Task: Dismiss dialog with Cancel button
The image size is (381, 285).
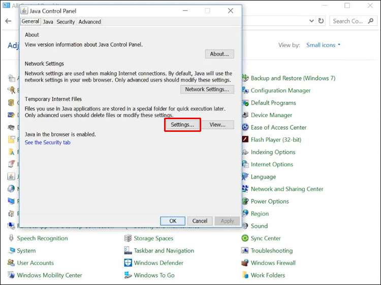Action: click(200, 221)
